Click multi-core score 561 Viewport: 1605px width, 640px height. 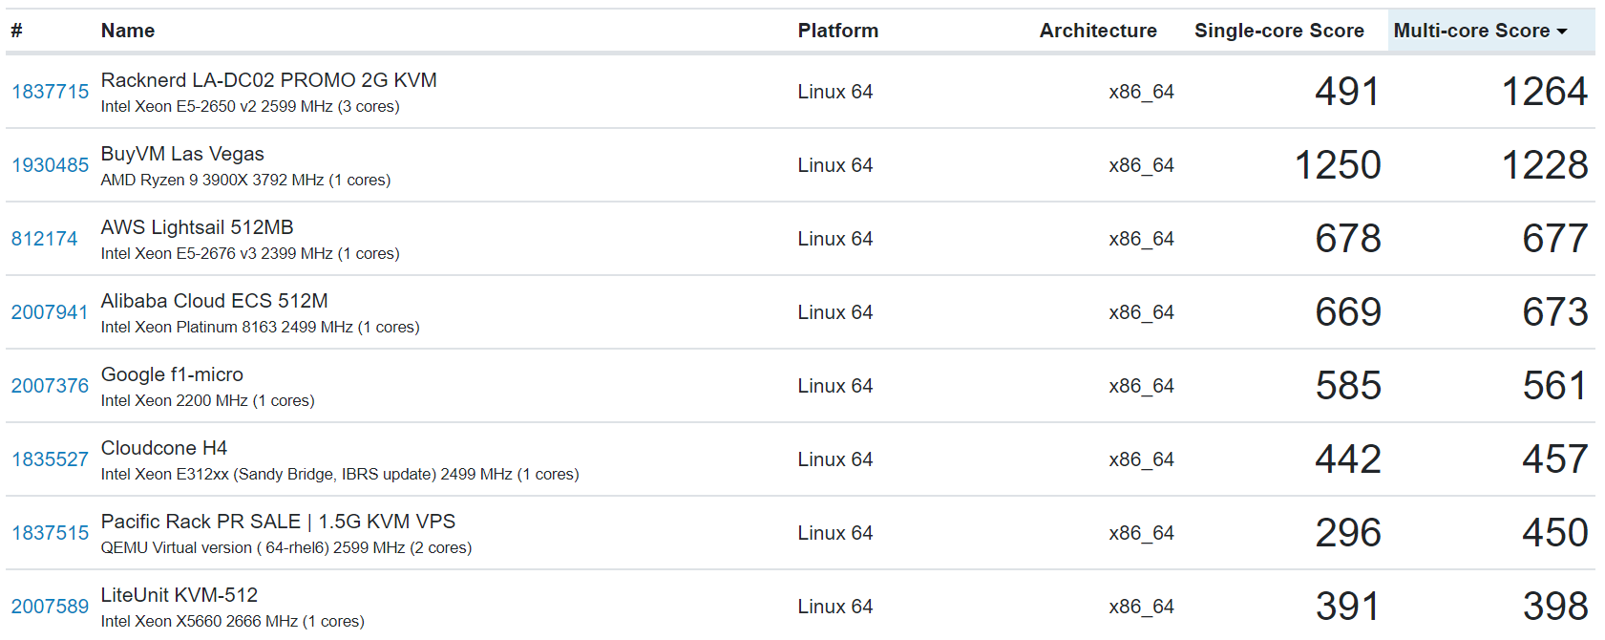point(1555,386)
